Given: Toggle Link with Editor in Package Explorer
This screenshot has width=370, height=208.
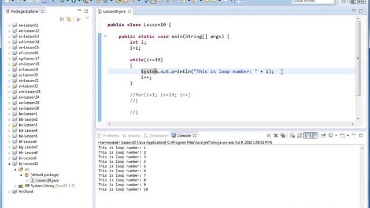Looking at the screenshot, I should click(69, 19).
